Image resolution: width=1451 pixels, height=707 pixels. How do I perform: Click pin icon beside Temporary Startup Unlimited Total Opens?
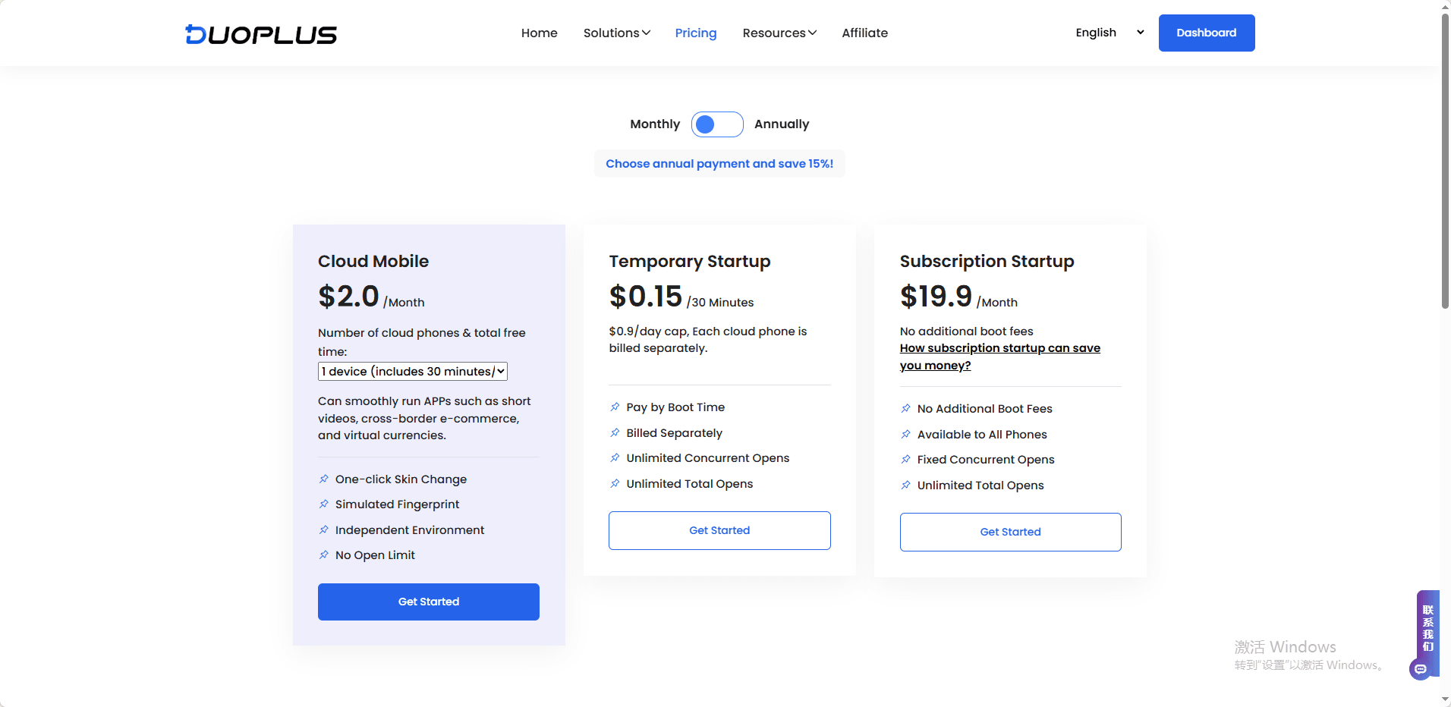(x=615, y=483)
